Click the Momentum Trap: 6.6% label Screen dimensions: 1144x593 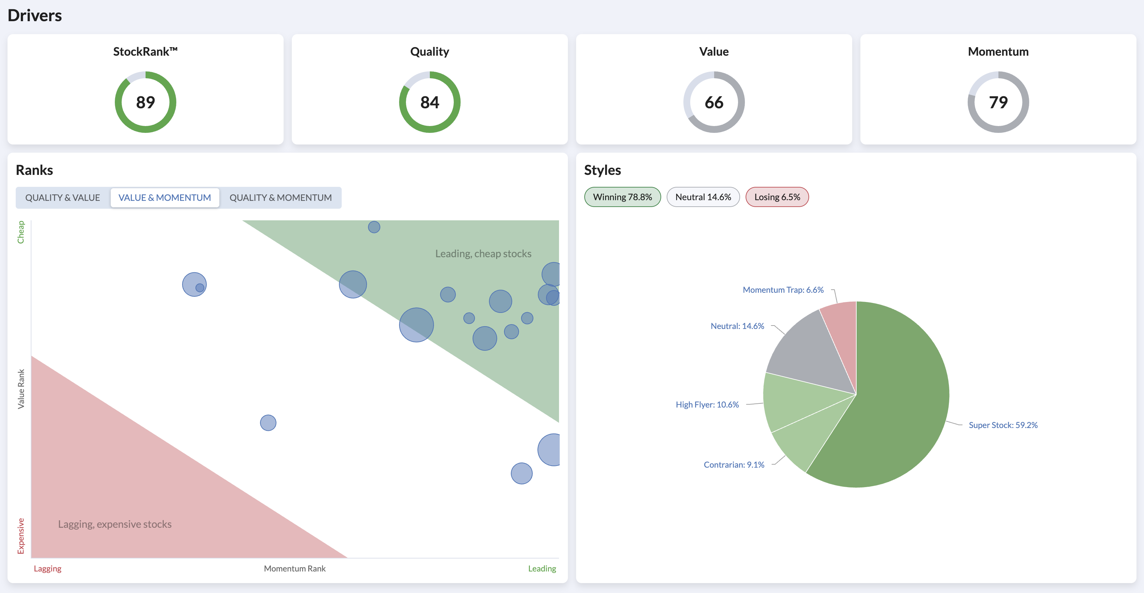pos(783,290)
